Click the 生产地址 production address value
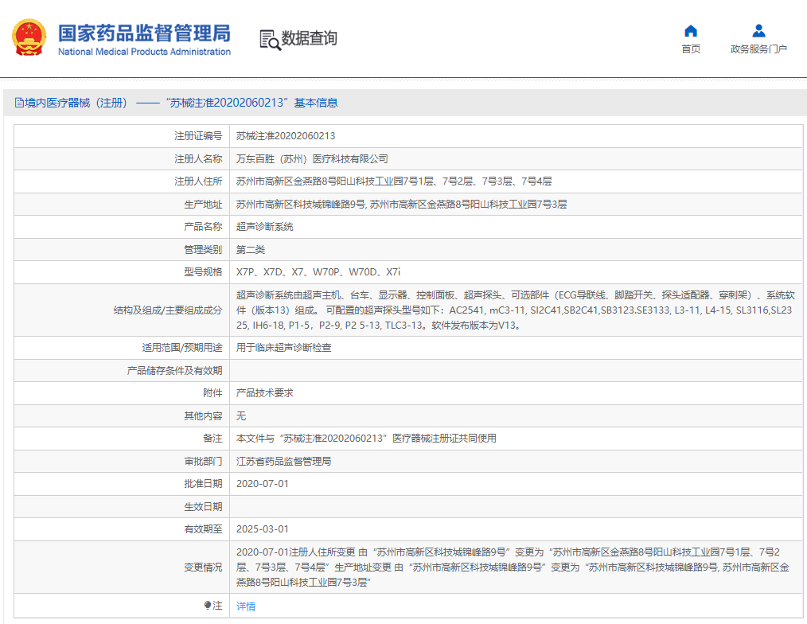Viewport: 807px width, 624px height. coord(401,205)
